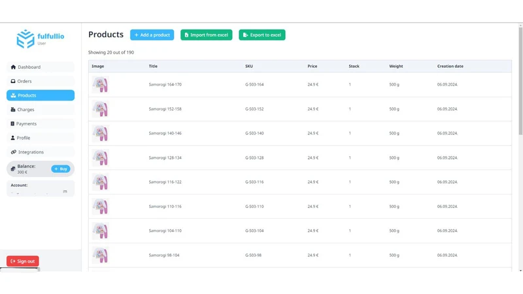Open Dashboard via the home icon
The width and height of the screenshot is (523, 294).
tap(13, 67)
